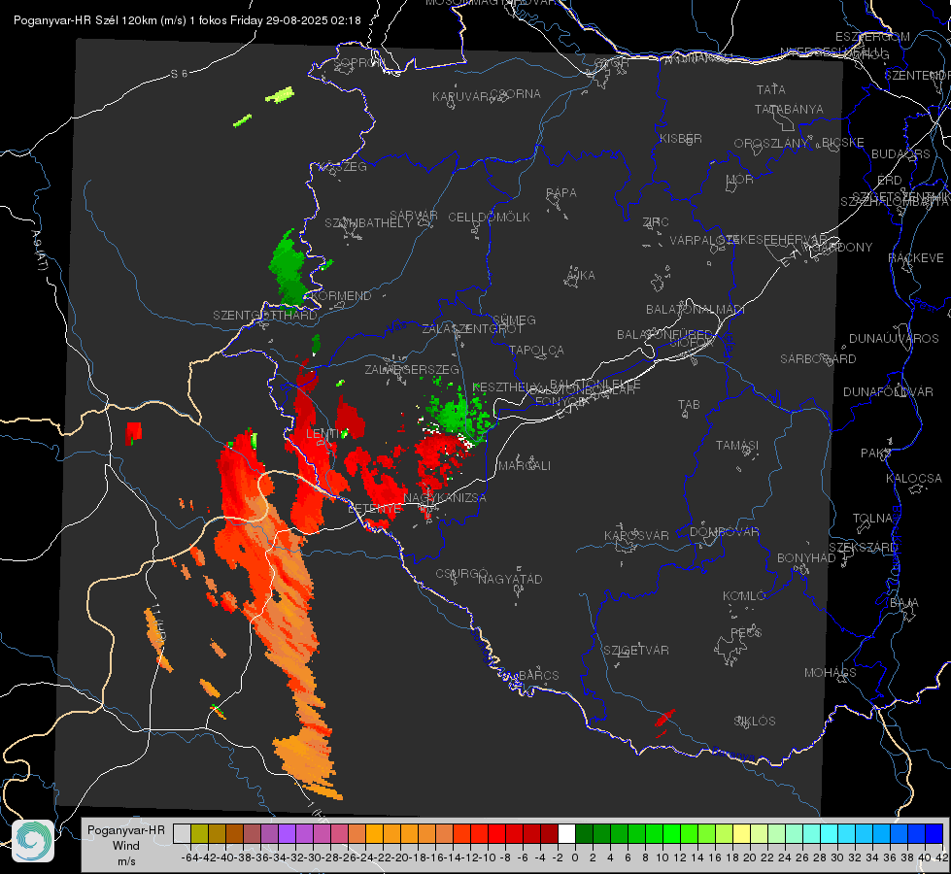Viewport: 951px width, 874px height.
Task: Click the ZALASZENTGRÓT label
Action: (x=472, y=329)
